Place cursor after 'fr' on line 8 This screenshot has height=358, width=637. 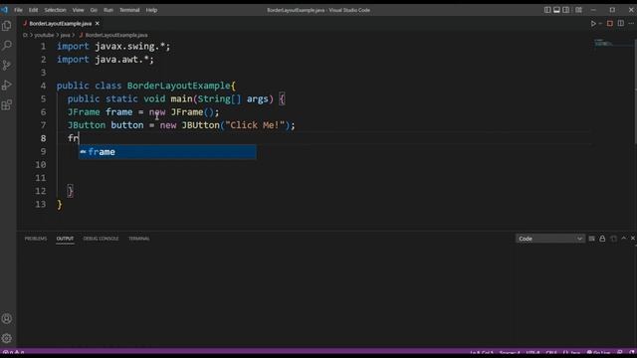(x=79, y=138)
